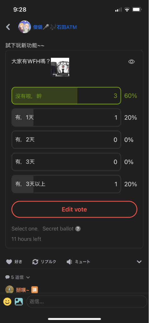Open the replier 掰噗~ username link
Screen dimensions: 149x323
pyautogui.click(x=23, y=290)
